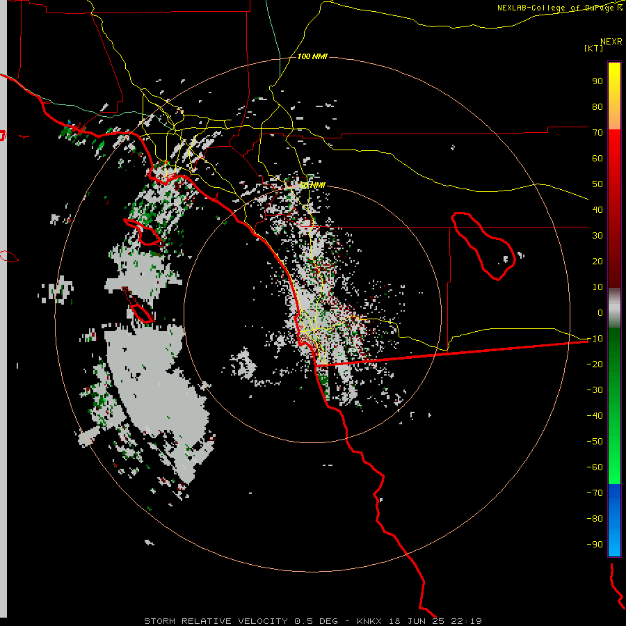Click the -40 value on the velocity scale
Image resolution: width=626 pixels, height=626 pixels.
point(595,416)
